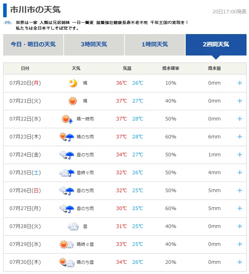Image resolution: width=249 pixels, height=274 pixels.
Task: Expand the 07月27日(月) forecast row
Action: [240, 208]
